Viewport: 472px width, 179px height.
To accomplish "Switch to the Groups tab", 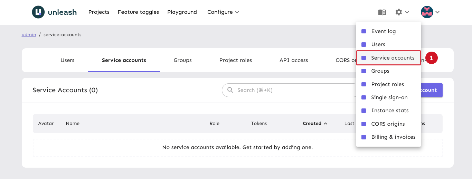I will (182, 60).
